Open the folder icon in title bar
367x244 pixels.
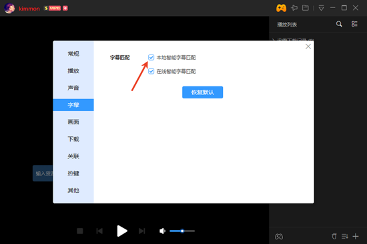pyautogui.click(x=306, y=8)
